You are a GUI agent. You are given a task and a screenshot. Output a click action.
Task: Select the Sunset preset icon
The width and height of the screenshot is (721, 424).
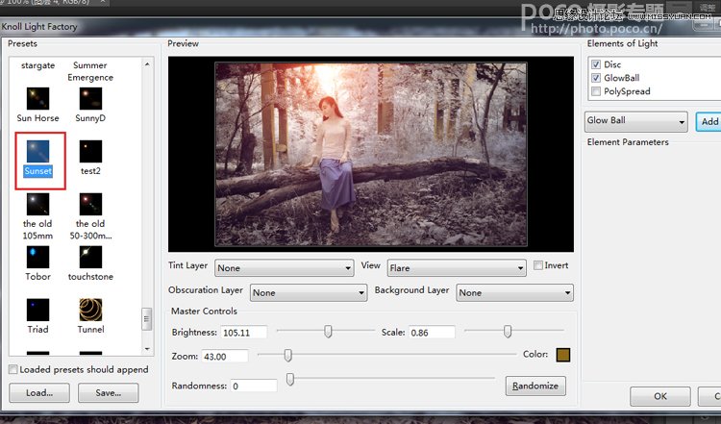(38, 150)
